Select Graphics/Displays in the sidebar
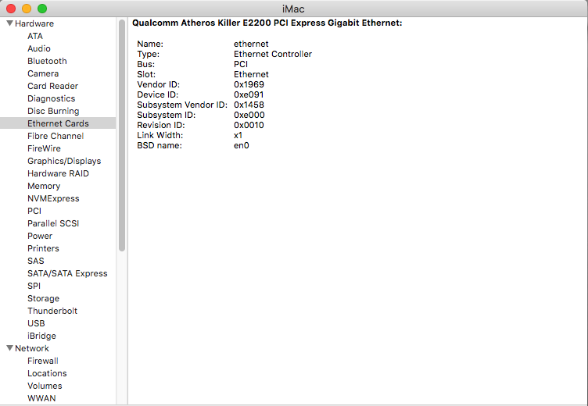This screenshot has height=406, width=588. [x=64, y=161]
